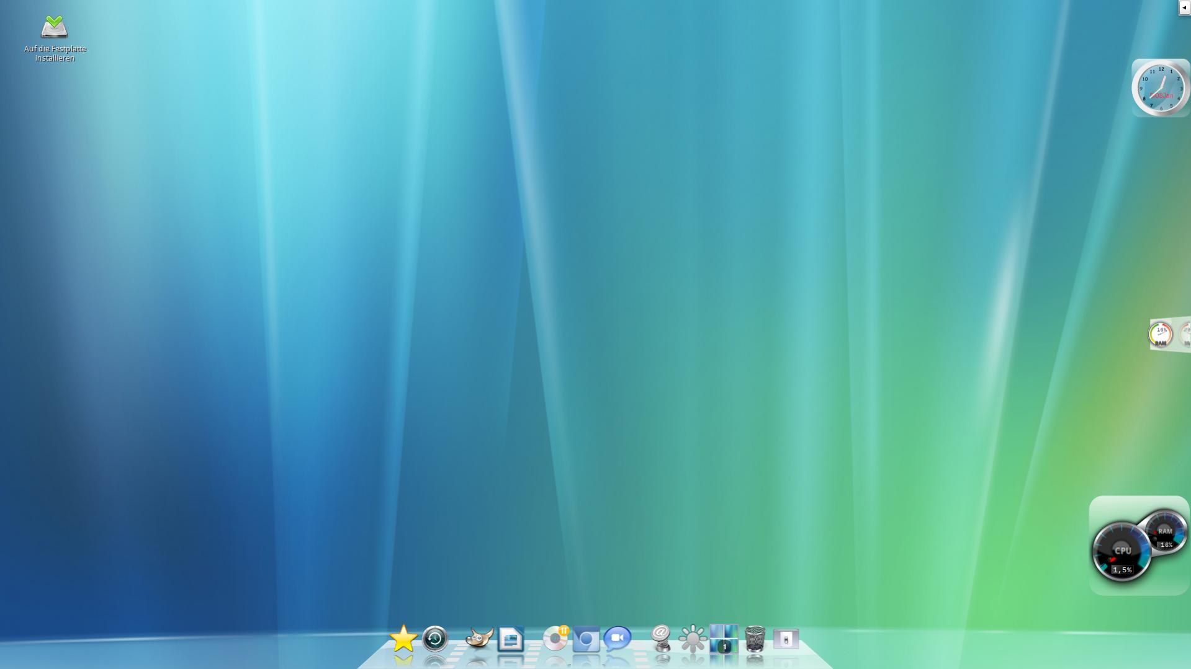Open the 'Auf die Festplatte installieren' desktop icon
Viewport: 1191px width, 669px height.
[54, 38]
